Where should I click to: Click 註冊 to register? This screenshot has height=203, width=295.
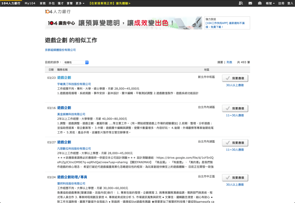point(281,3)
